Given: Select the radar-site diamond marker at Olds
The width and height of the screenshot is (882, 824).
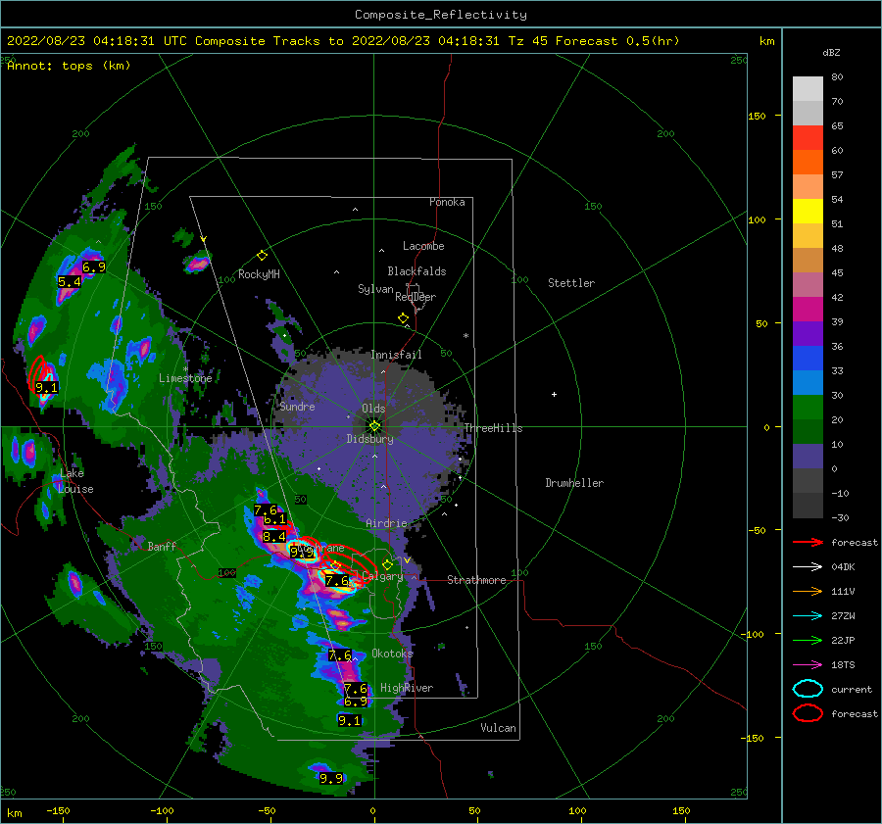Looking at the screenshot, I should point(374,426).
